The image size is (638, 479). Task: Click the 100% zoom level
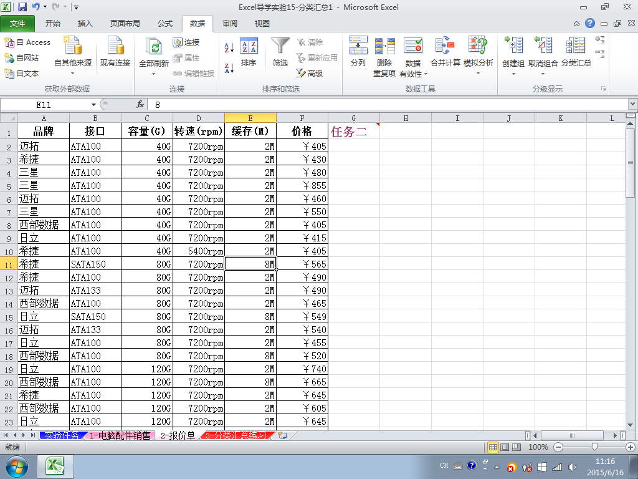point(538,447)
